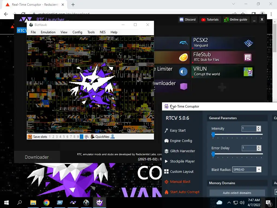
Task: Click the QuickNes core icon in status bar
Action: (x=93, y=136)
